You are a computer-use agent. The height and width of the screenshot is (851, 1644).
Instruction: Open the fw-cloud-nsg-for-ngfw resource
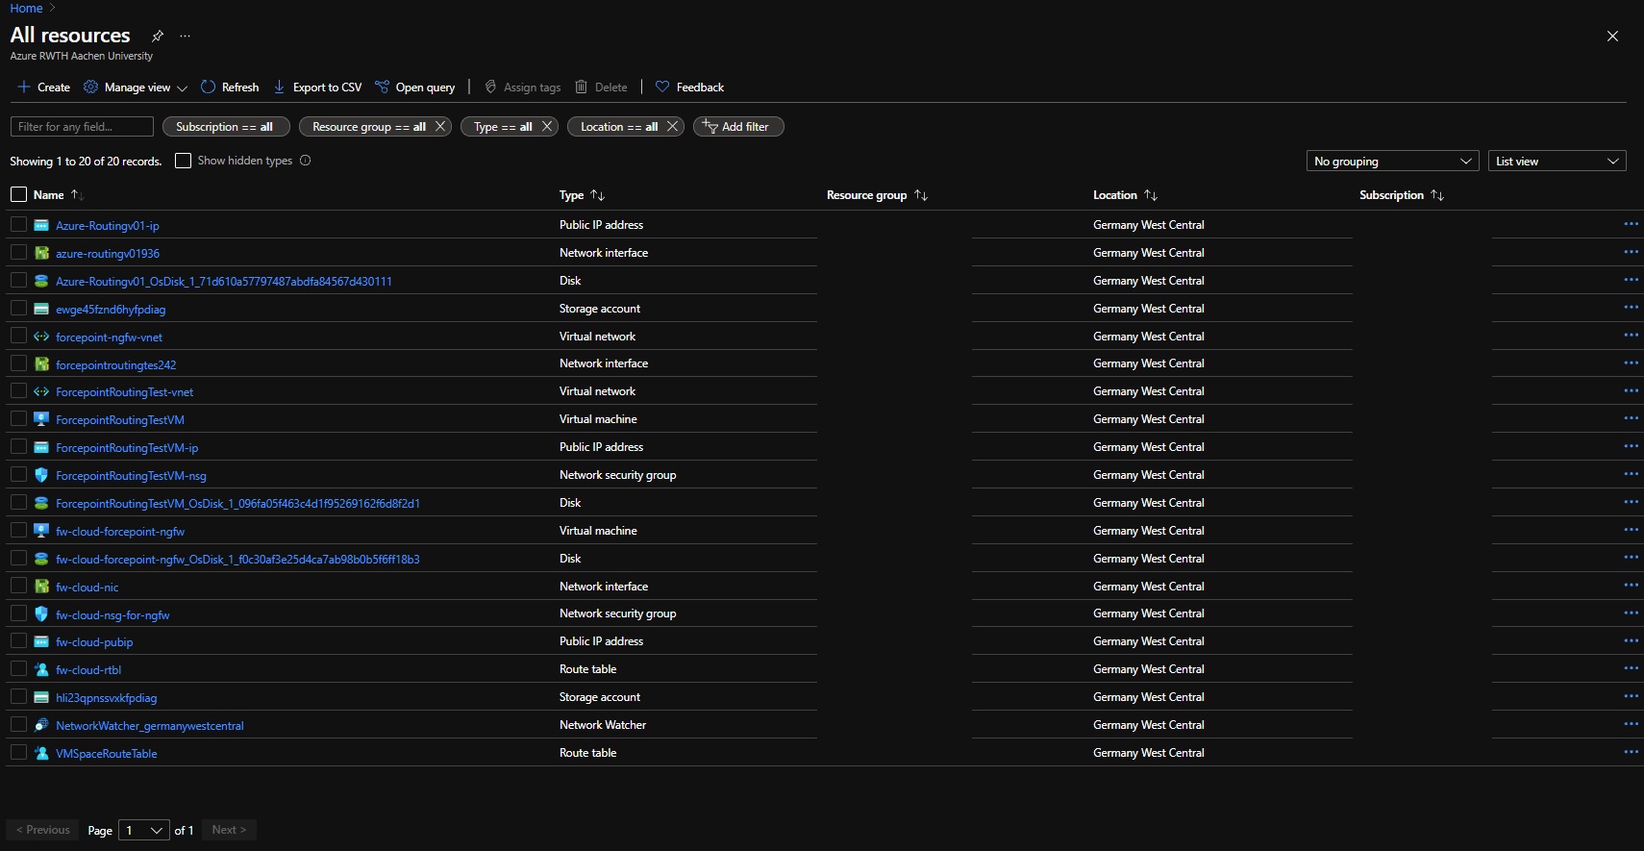coord(112,615)
